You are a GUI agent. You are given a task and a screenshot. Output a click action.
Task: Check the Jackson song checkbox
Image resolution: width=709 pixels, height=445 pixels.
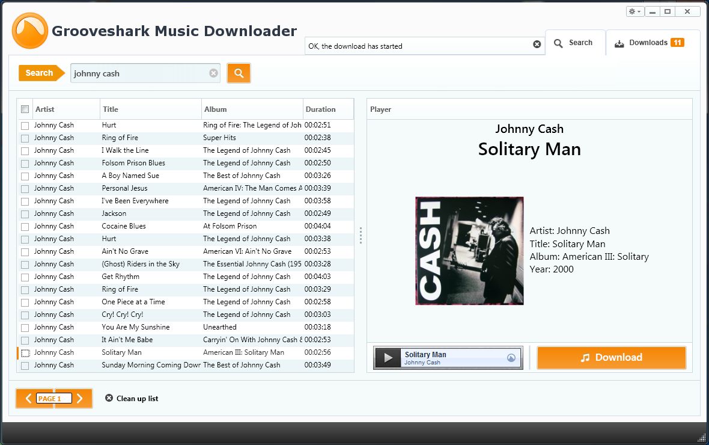pyautogui.click(x=25, y=214)
